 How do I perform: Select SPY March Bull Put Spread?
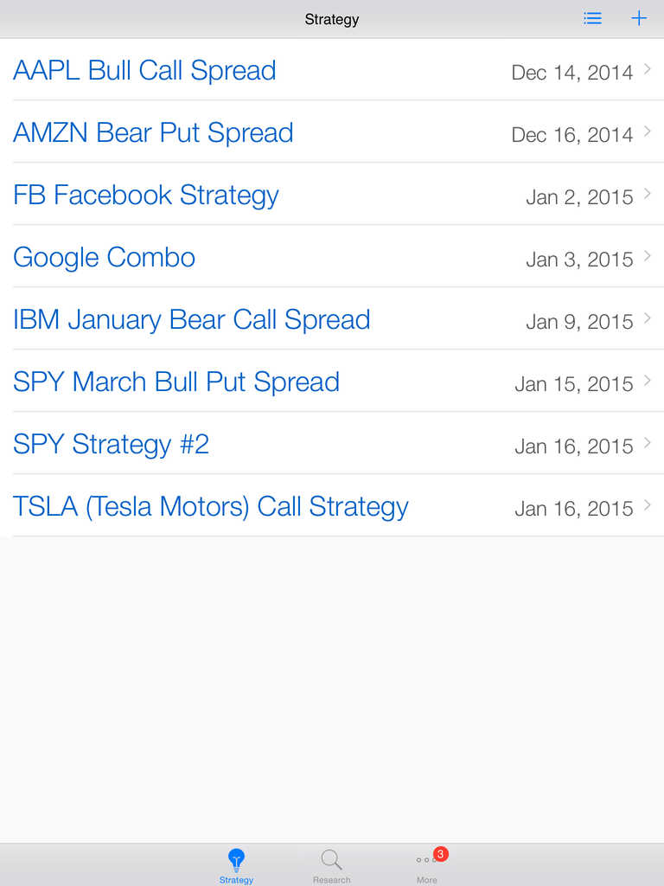point(176,382)
